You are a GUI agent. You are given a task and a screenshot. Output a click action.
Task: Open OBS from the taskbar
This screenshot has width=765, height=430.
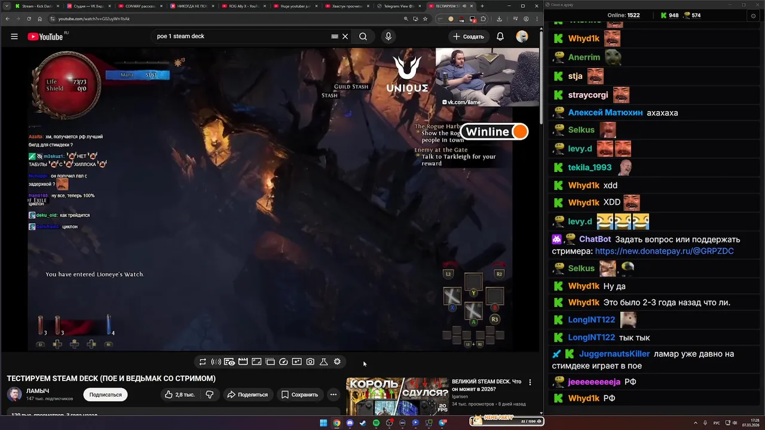389,423
